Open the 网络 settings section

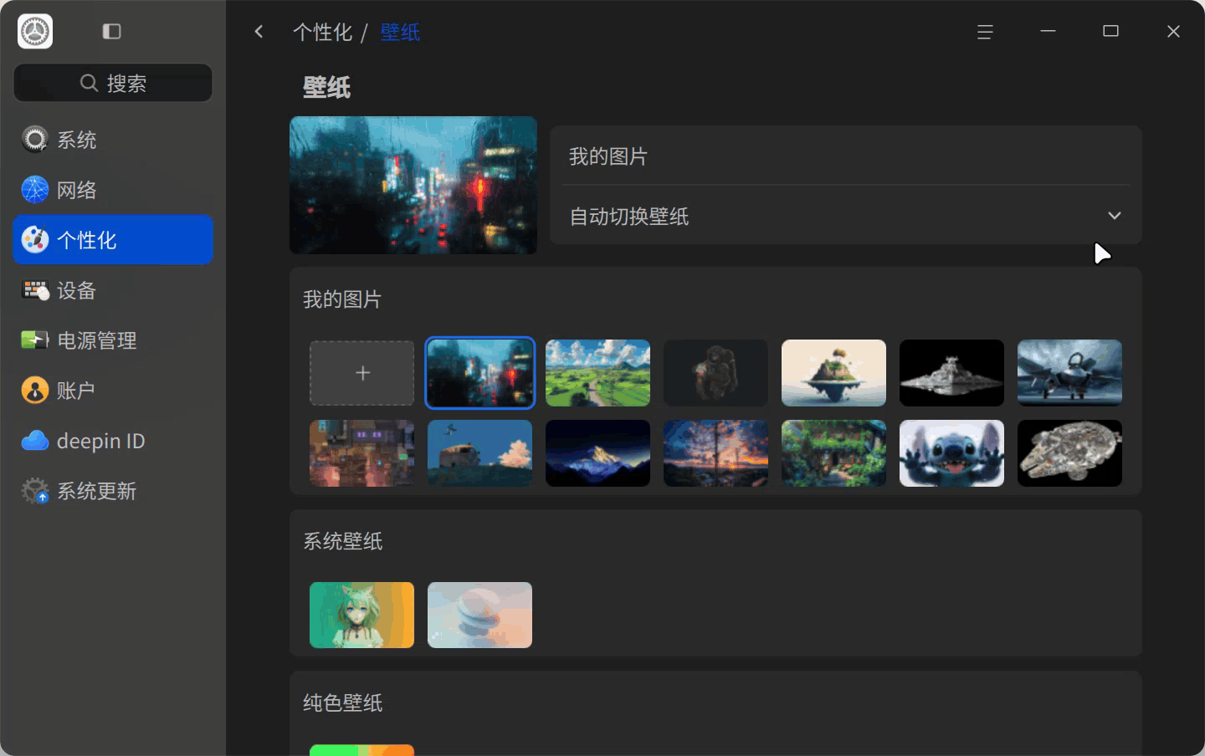click(x=113, y=190)
